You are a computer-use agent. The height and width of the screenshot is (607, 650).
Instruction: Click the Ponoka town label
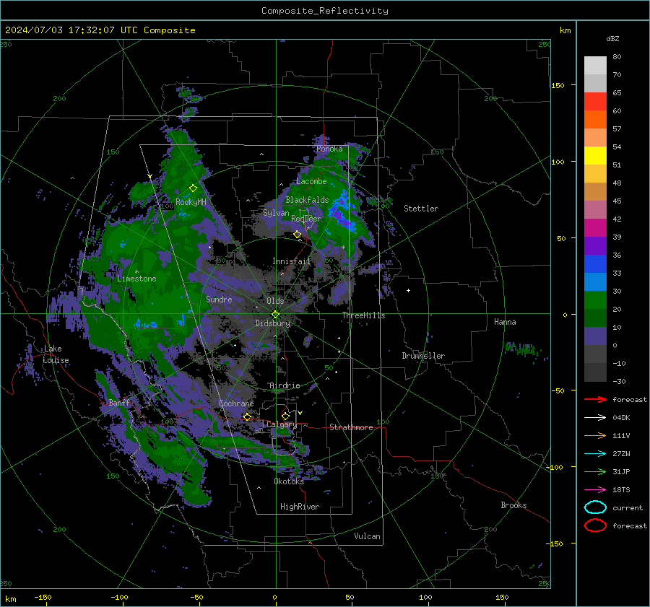point(329,149)
